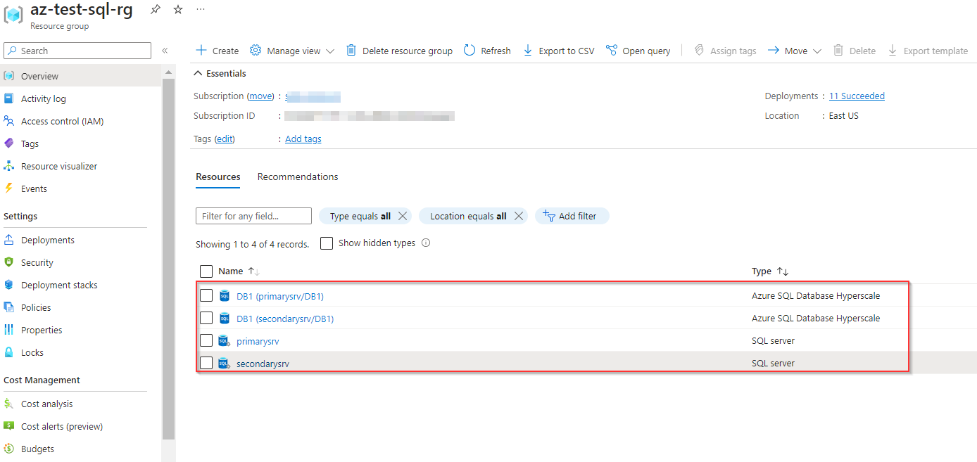Click the Subscription move link
The width and height of the screenshot is (977, 462).
(260, 96)
